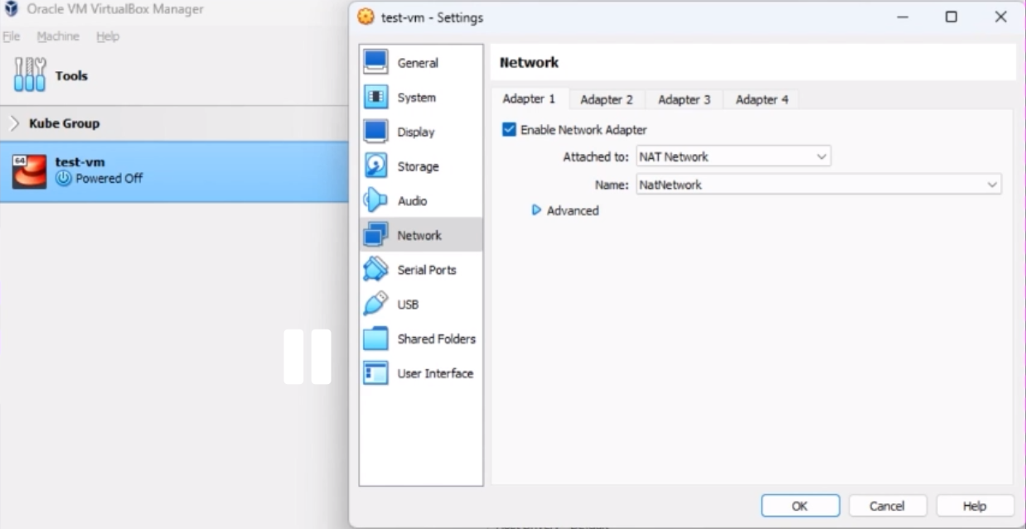The height and width of the screenshot is (529, 1026).
Task: Click the Powered Off status icon
Action: point(63,178)
